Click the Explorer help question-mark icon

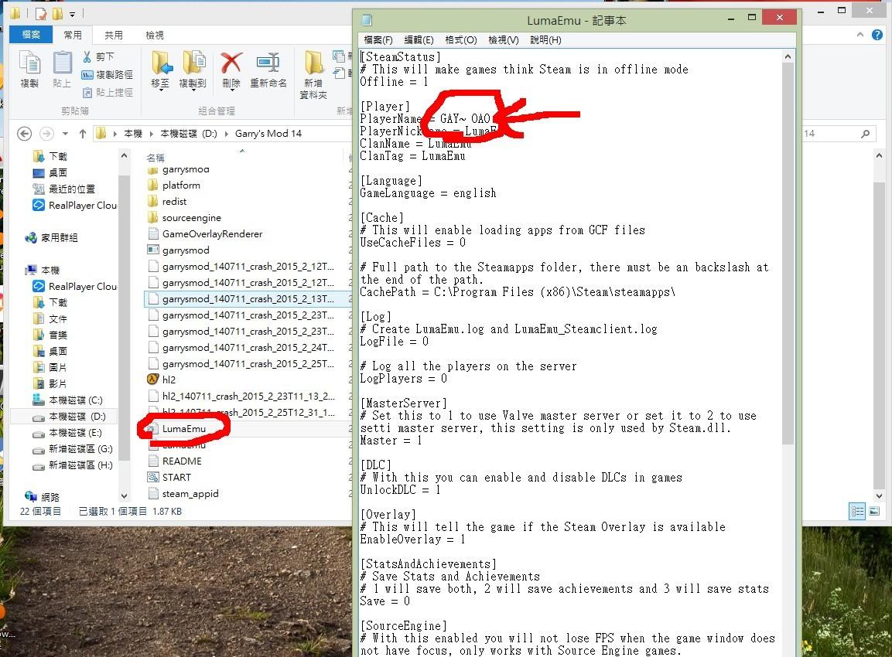877,35
